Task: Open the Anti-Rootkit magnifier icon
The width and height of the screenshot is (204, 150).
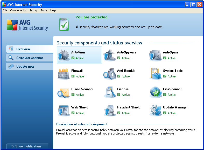Action: pyautogui.click(x=110, y=74)
